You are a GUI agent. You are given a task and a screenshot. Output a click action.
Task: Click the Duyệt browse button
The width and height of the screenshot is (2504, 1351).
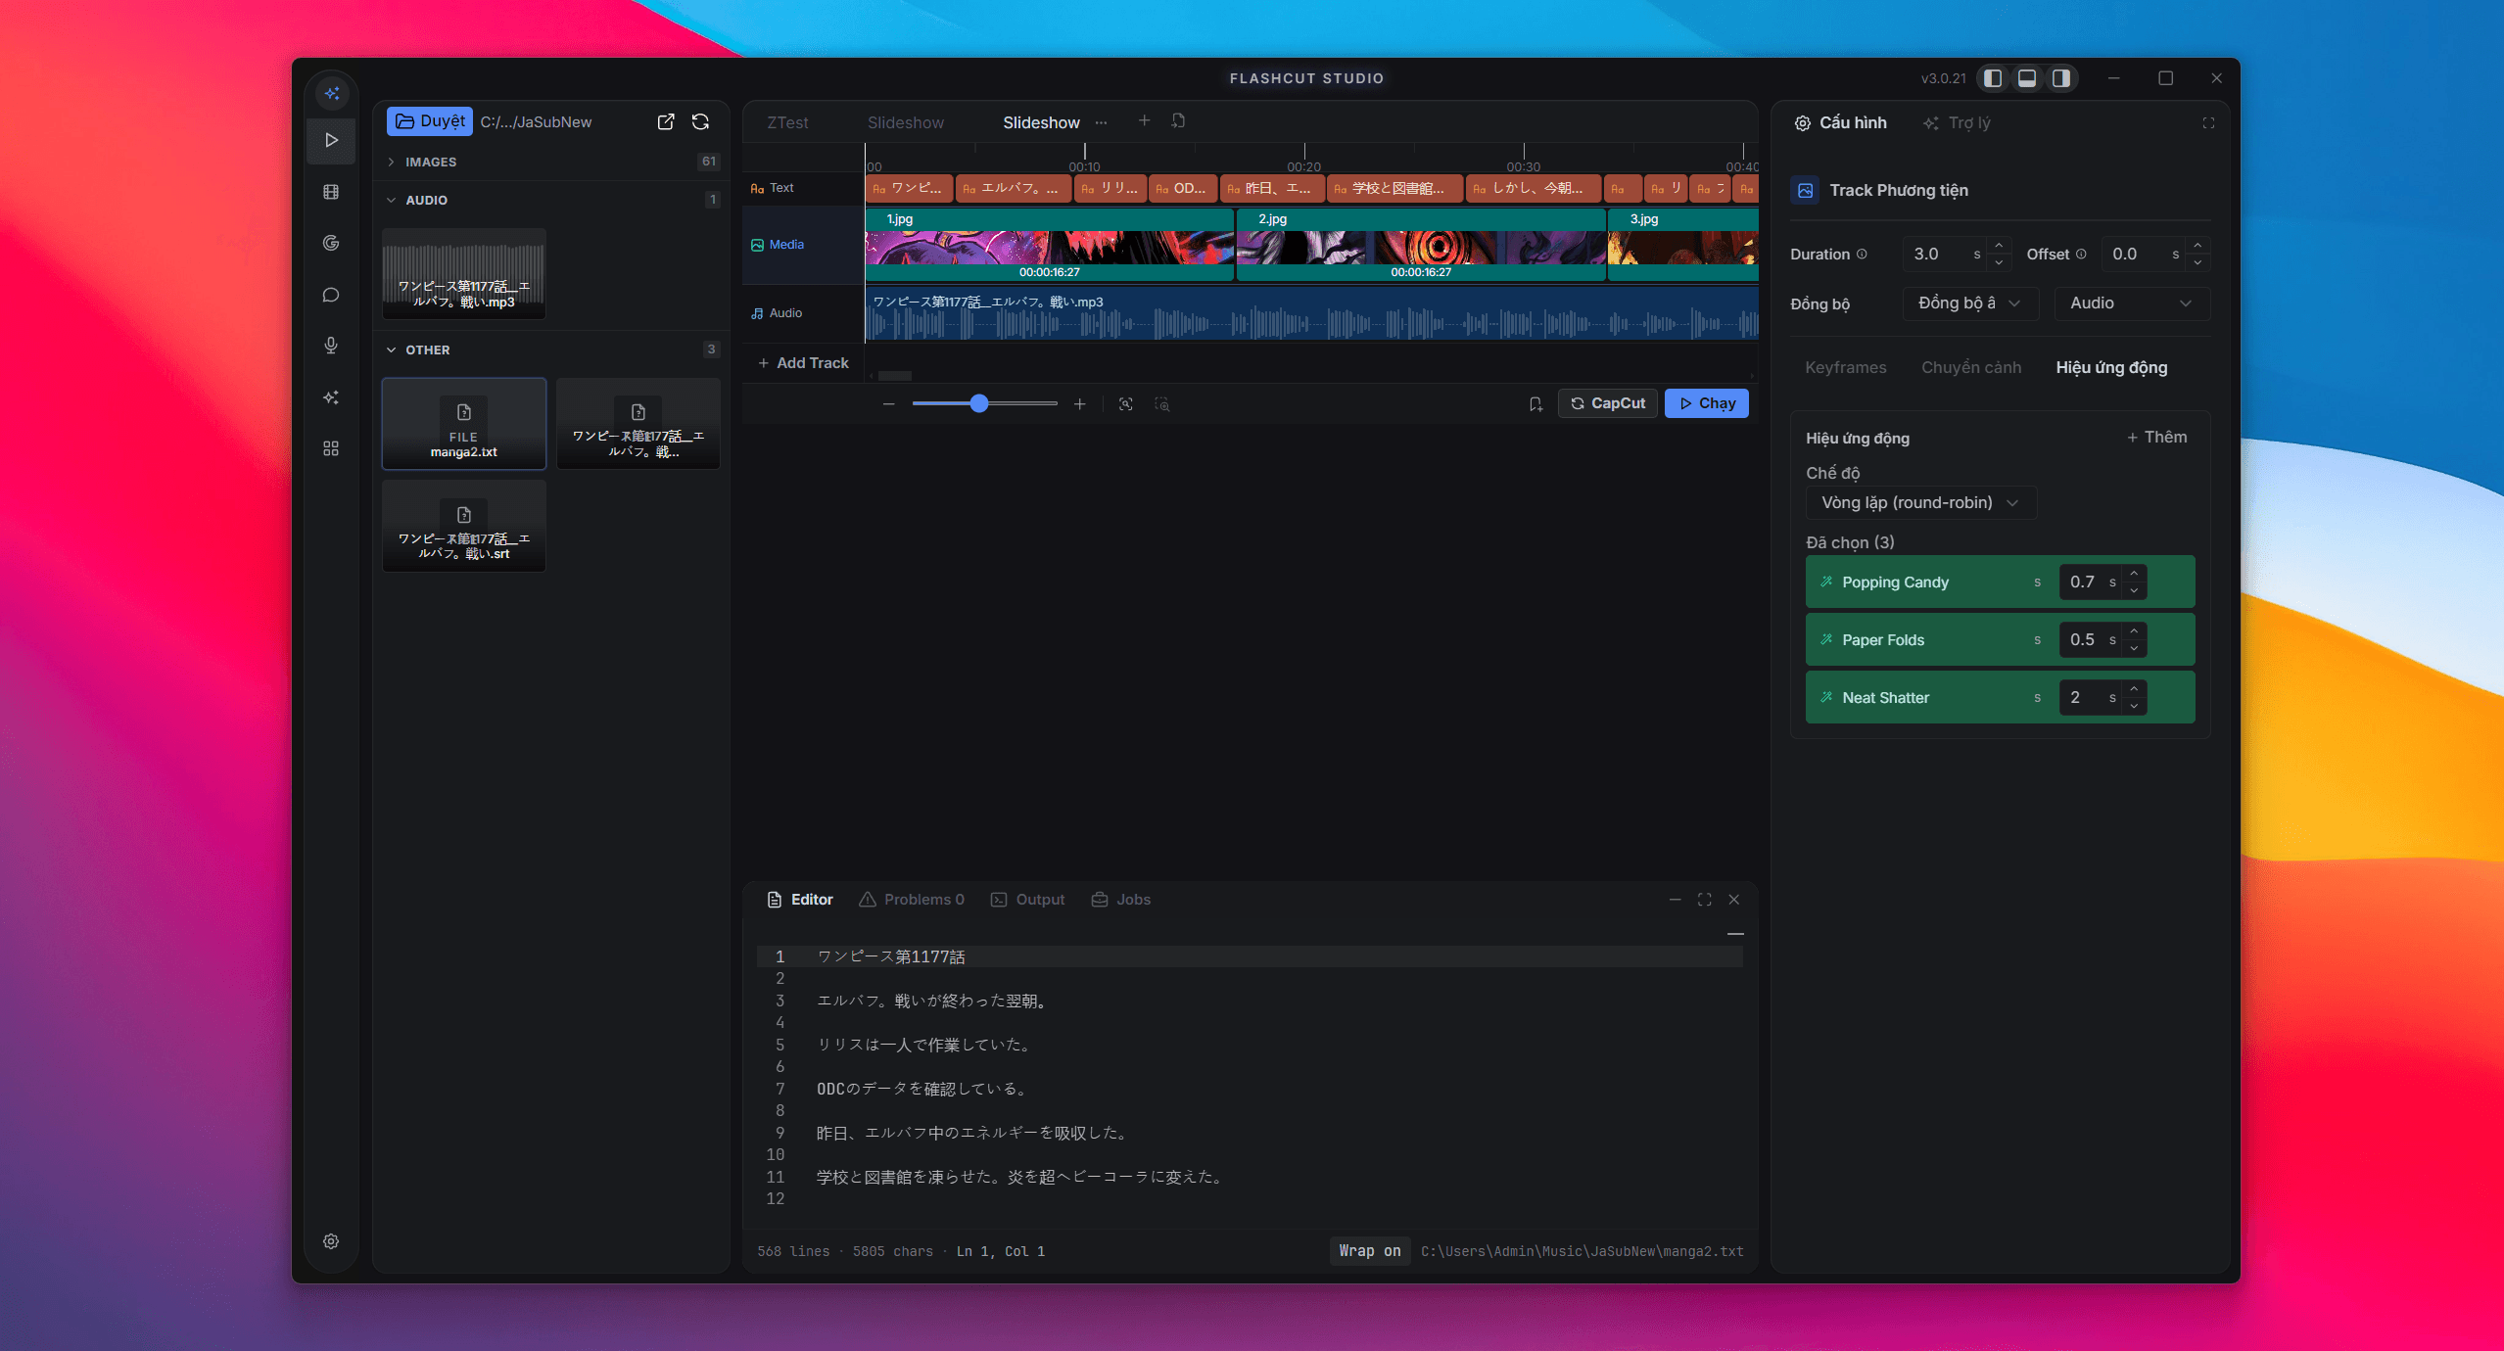430,121
